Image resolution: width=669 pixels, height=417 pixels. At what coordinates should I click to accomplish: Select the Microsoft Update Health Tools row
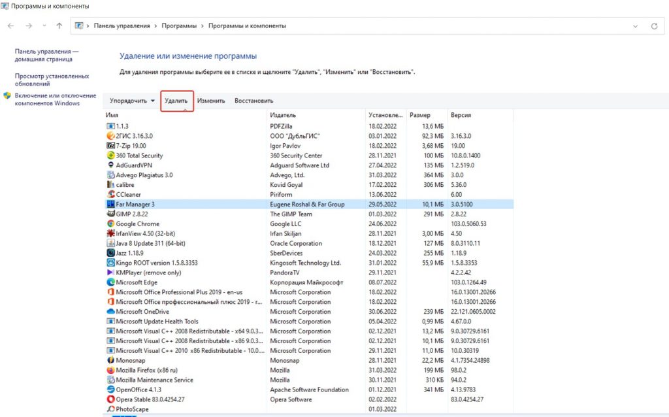coord(309,322)
